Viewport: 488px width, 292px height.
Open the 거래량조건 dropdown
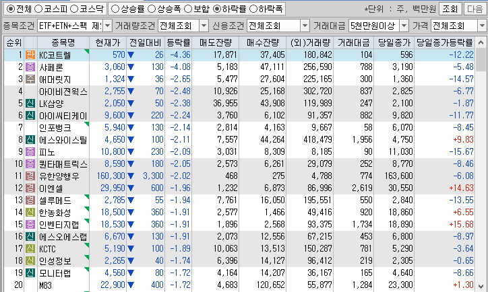(204, 26)
